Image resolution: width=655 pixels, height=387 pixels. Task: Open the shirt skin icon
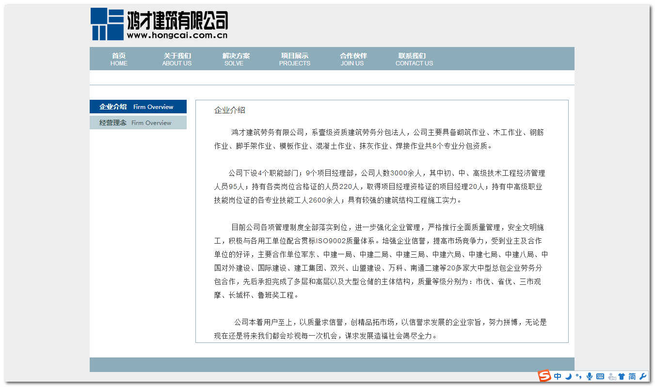pyautogui.click(x=622, y=376)
